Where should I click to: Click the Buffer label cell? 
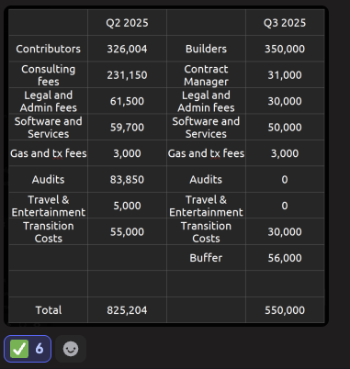coord(206,258)
